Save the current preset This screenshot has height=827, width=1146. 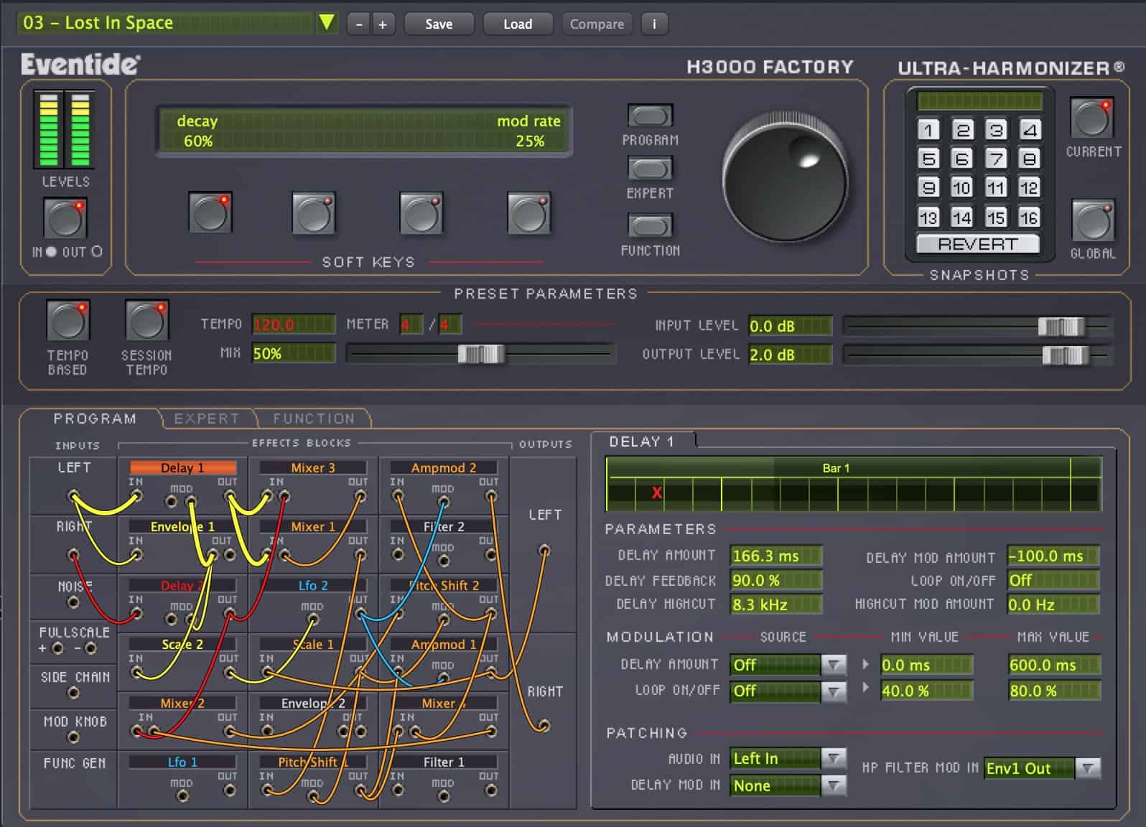point(439,24)
